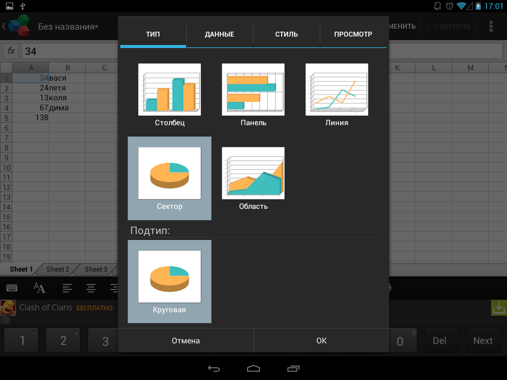The image size is (507, 380).
Task: Tap the Android home navigation button
Action: 253,368
